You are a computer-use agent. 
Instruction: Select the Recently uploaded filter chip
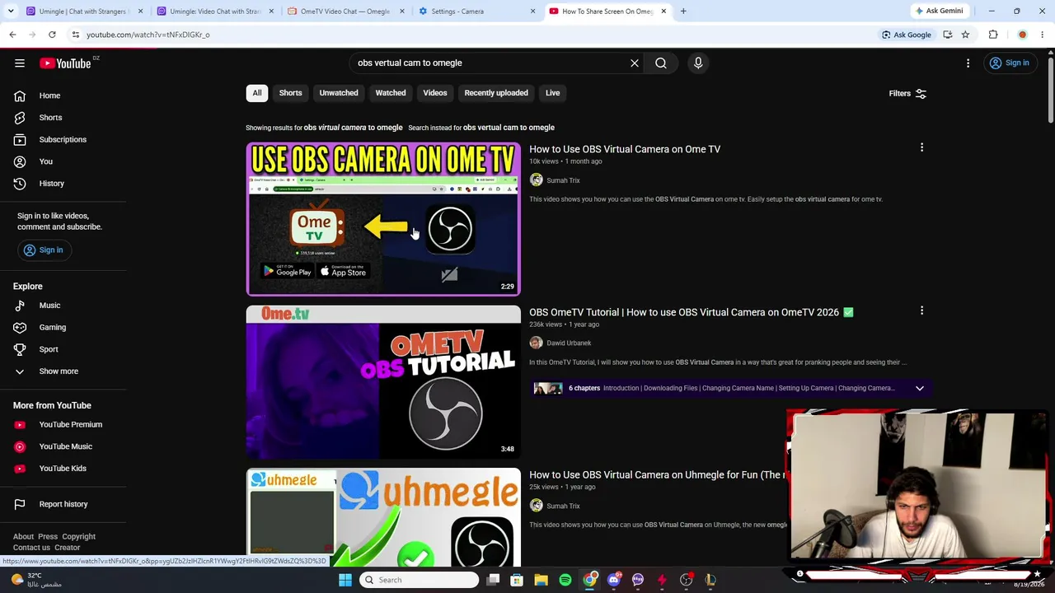click(496, 93)
